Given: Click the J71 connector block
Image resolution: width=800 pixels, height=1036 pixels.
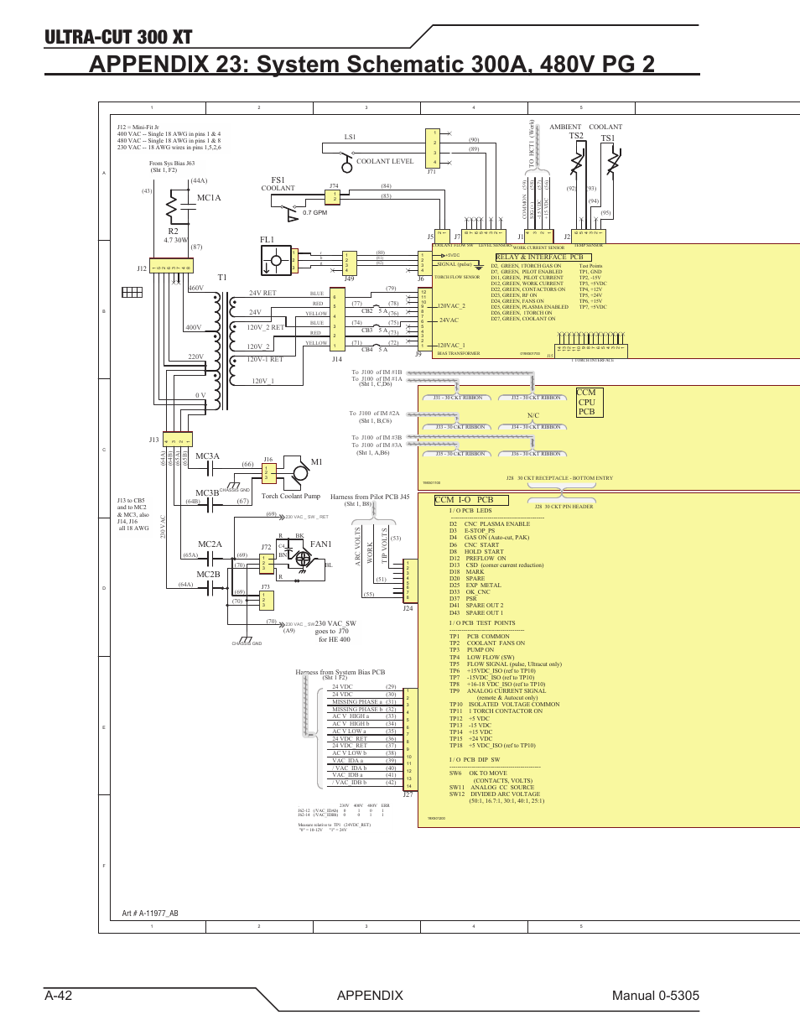Looking at the screenshot, I should 433,148.
